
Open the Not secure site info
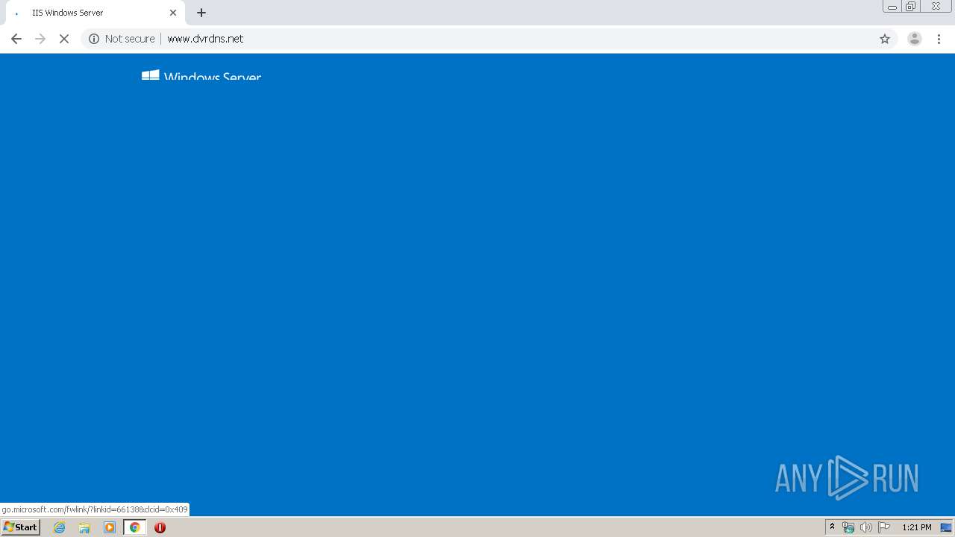tap(122, 39)
